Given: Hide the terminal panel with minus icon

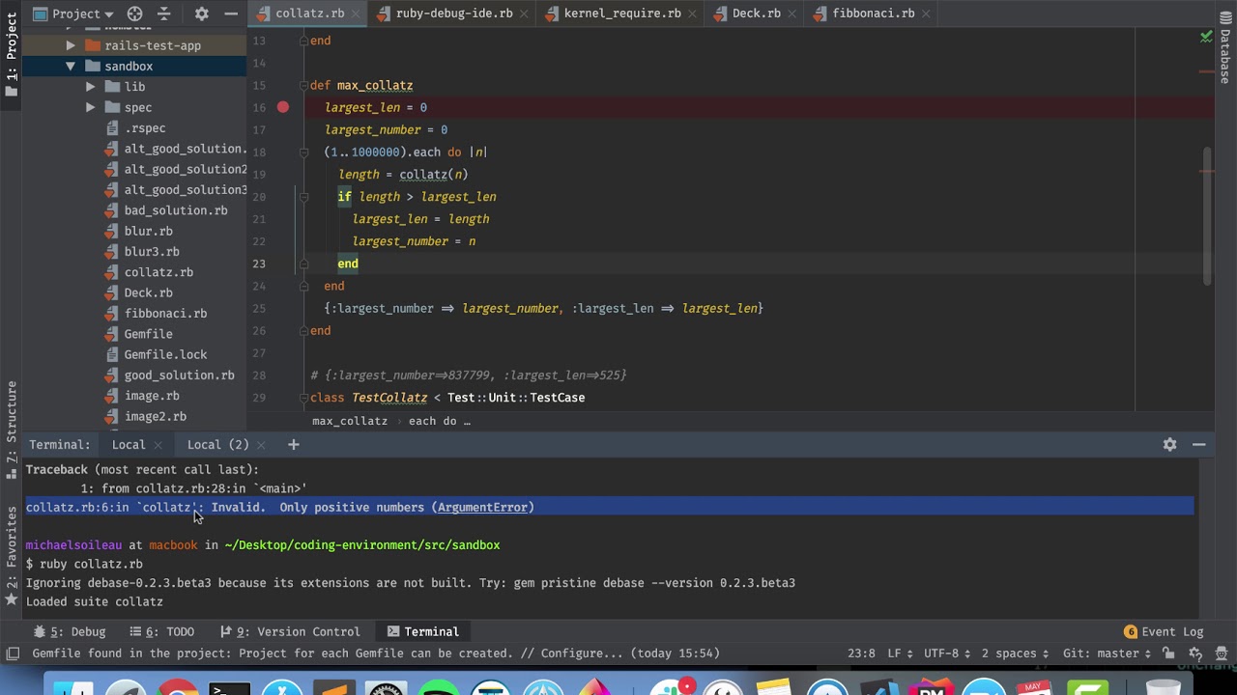Looking at the screenshot, I should tap(1198, 445).
